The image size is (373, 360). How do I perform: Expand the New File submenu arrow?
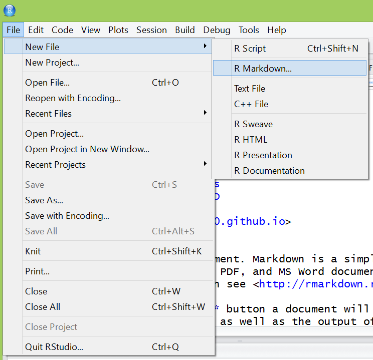(x=205, y=46)
